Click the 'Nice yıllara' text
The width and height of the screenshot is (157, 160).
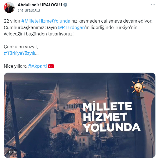click(x=15, y=66)
